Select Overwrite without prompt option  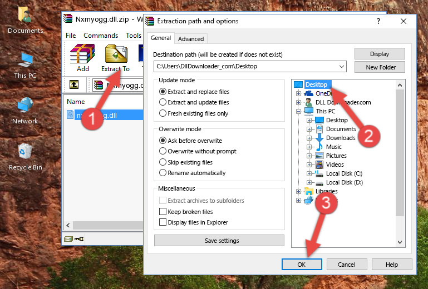point(163,151)
